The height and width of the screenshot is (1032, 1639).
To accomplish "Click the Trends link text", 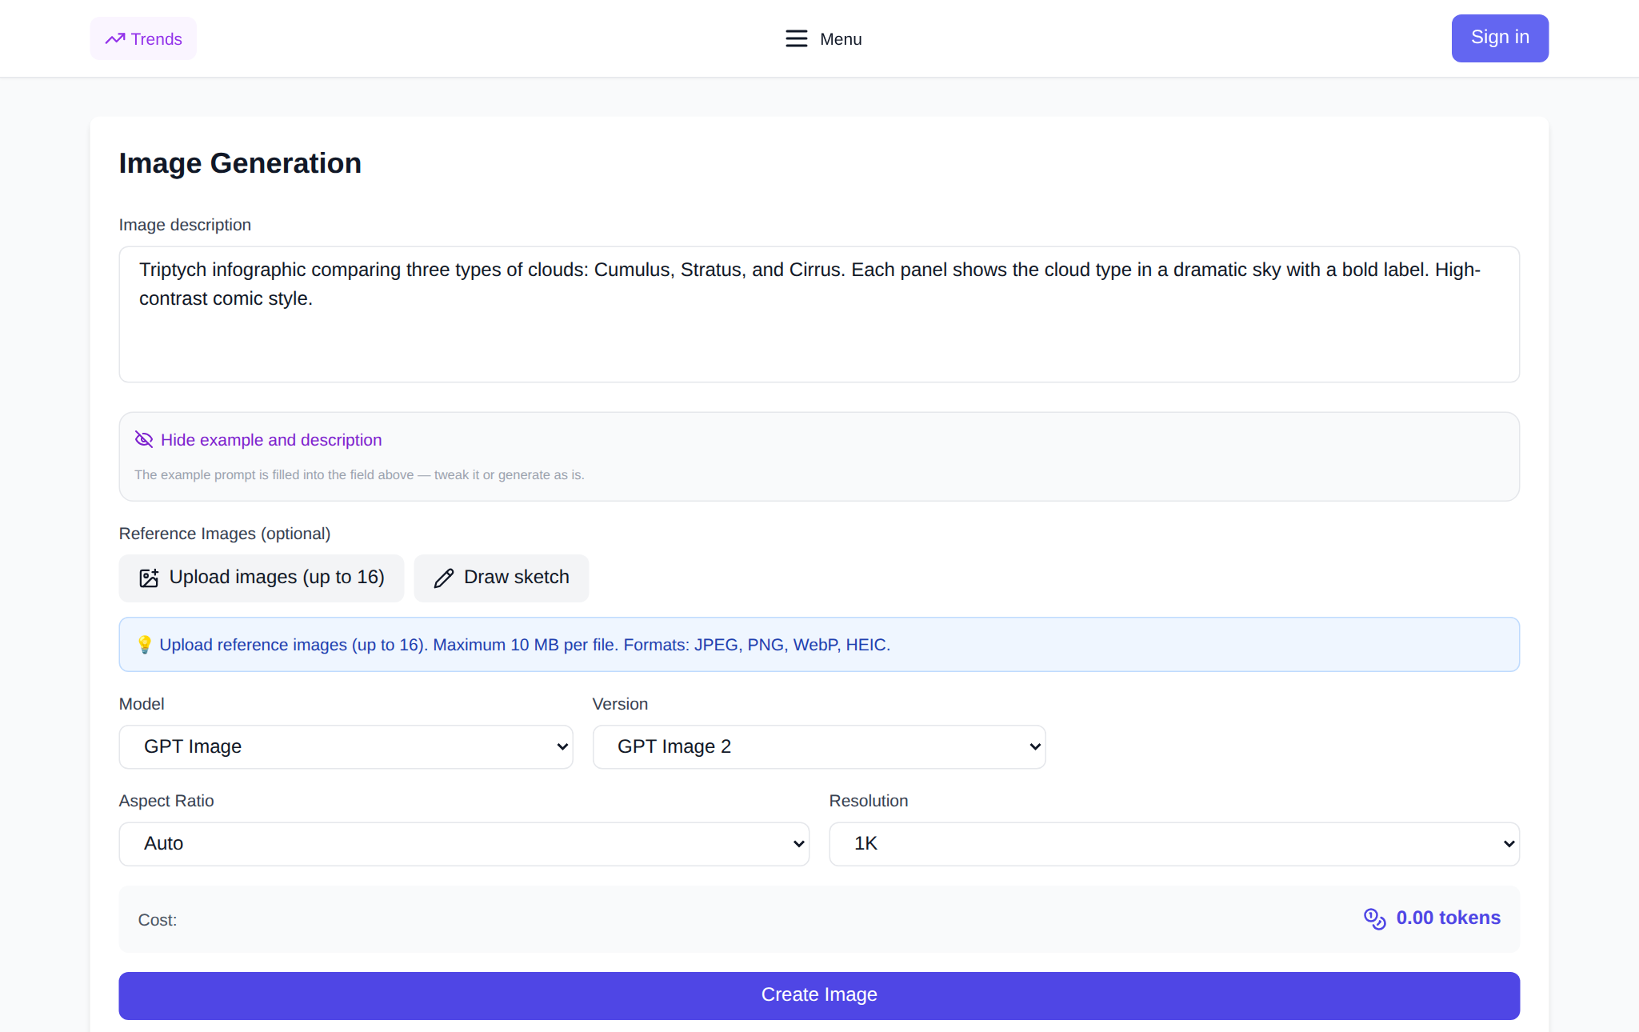I will [x=157, y=39].
